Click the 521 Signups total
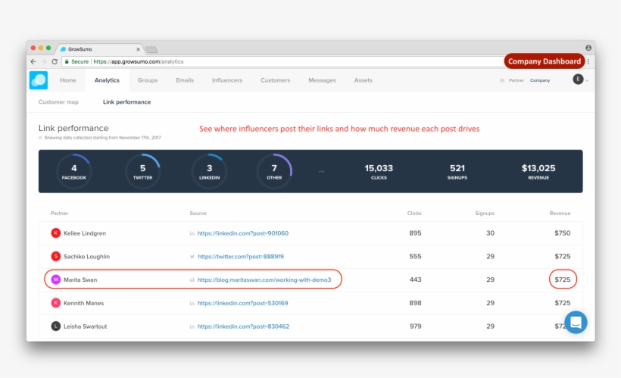Screen dimensions: 621x378 point(457,171)
